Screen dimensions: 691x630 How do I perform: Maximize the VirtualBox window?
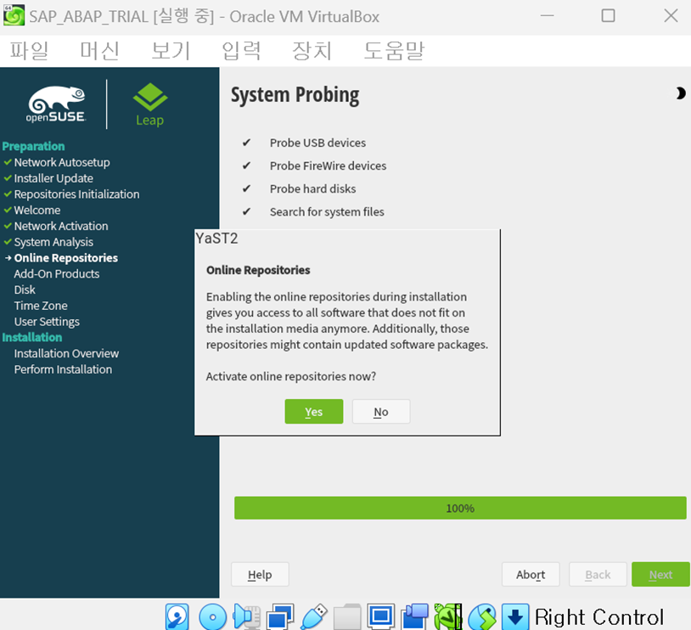[608, 15]
